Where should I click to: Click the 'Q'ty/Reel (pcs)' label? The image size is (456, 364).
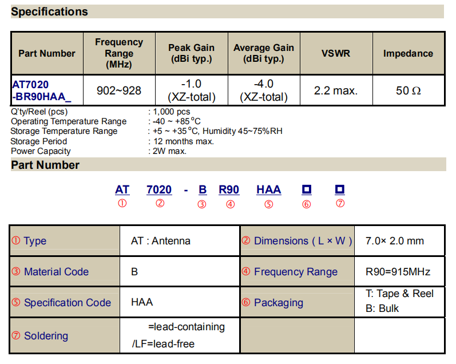click(x=39, y=112)
